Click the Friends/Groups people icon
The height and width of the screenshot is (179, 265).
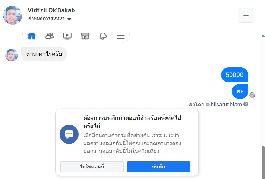49,36
